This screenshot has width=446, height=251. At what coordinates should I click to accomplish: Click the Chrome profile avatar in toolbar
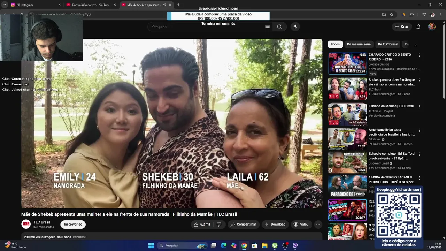pos(433,15)
